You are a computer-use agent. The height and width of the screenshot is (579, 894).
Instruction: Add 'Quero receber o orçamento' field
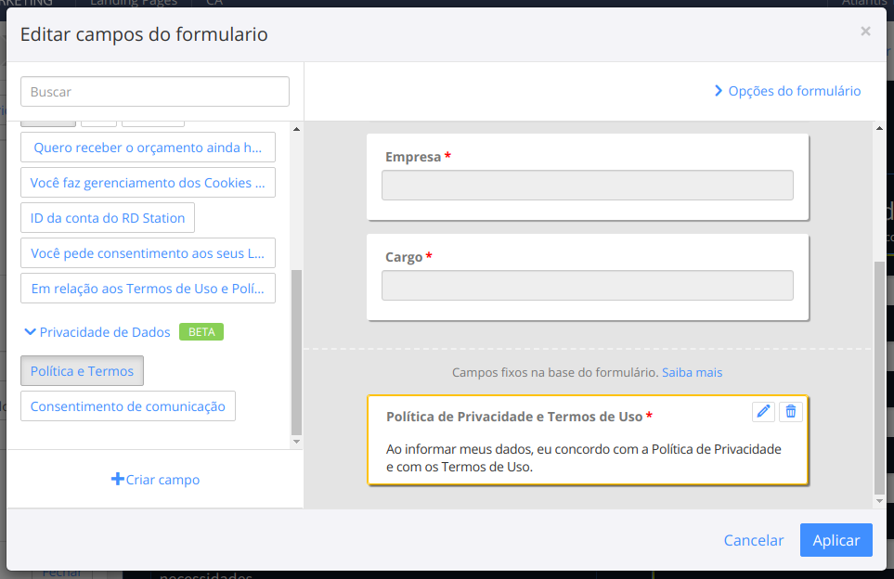[148, 148]
